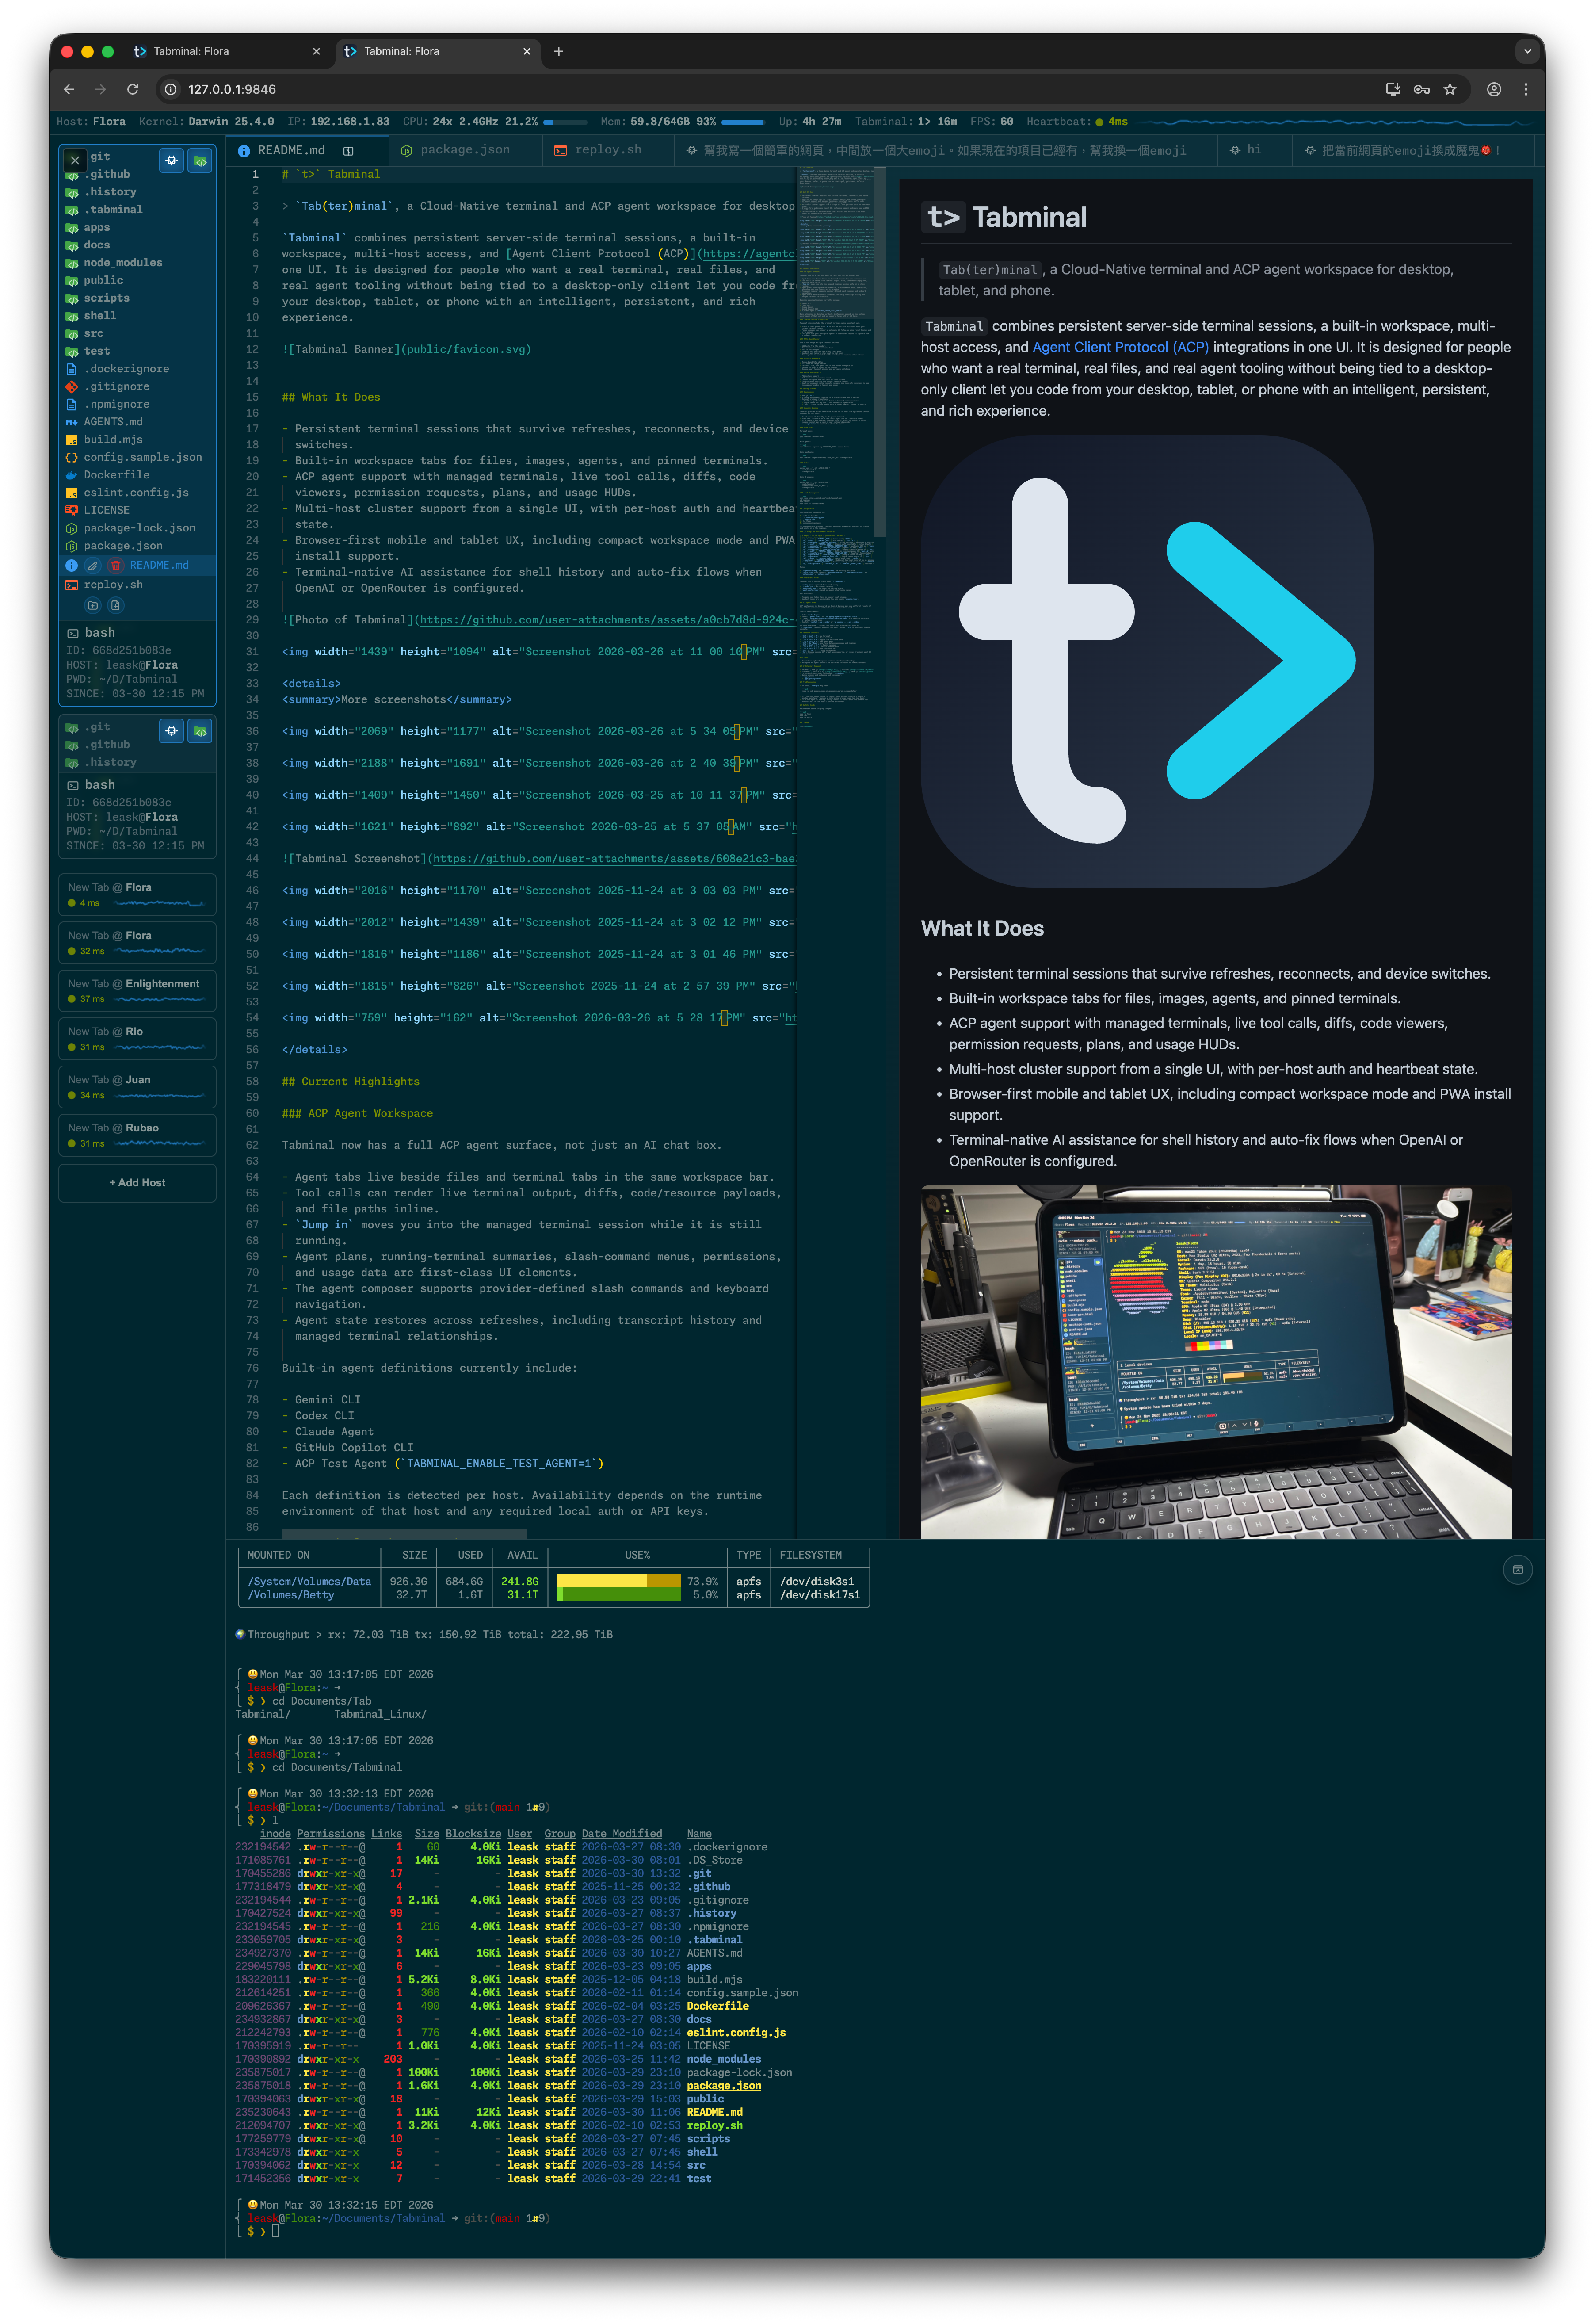Image resolution: width=1595 pixels, height=2324 pixels.
Task: Open AGENTS.md in the file tree
Action: (138, 422)
